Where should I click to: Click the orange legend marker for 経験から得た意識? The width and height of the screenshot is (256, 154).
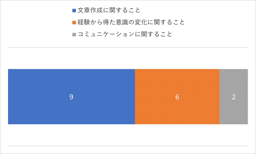click(74, 23)
